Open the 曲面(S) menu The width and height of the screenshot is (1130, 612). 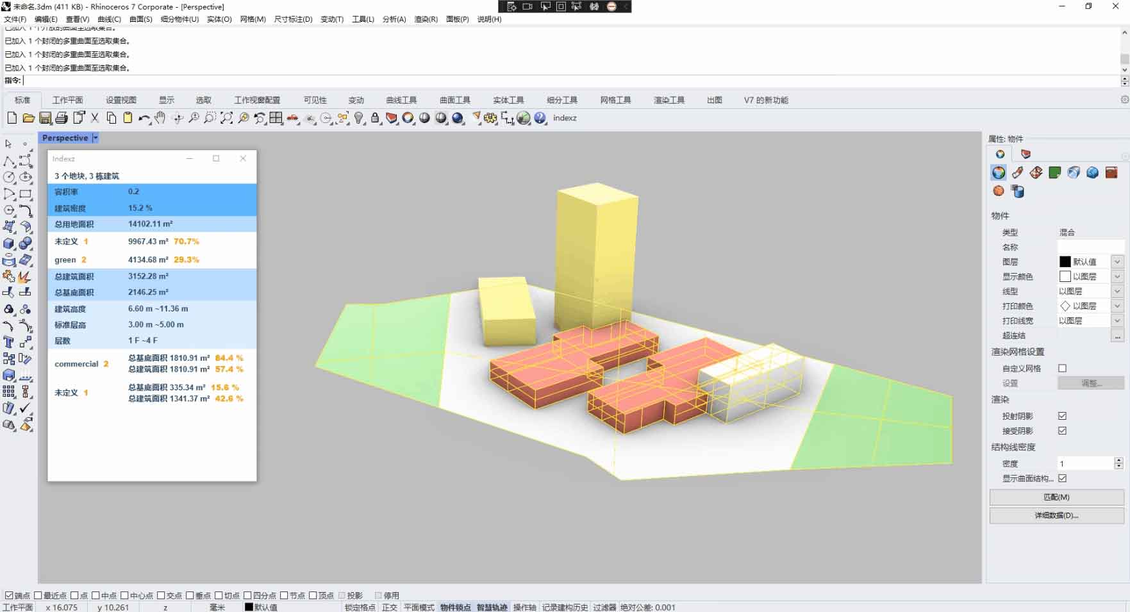(140, 19)
